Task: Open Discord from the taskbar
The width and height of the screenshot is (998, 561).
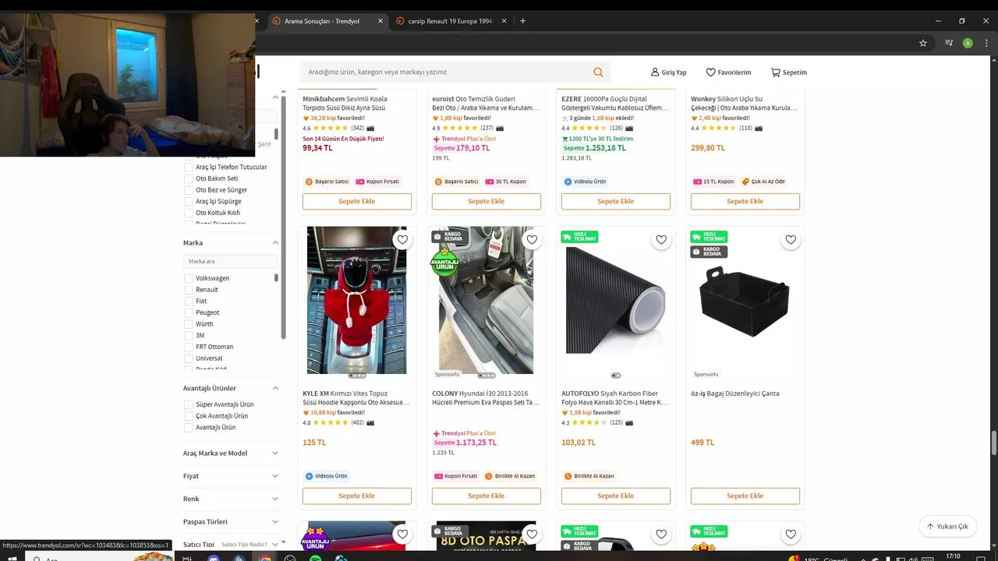Action: tap(214, 558)
